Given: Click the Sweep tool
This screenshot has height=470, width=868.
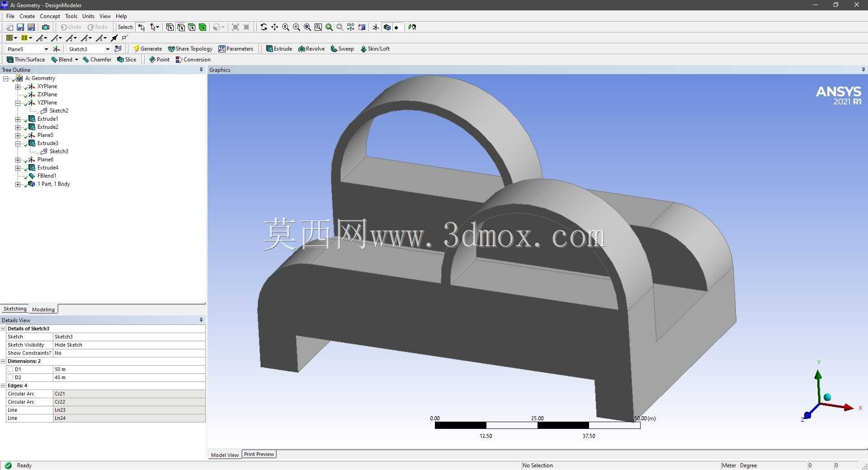Looking at the screenshot, I should 342,49.
